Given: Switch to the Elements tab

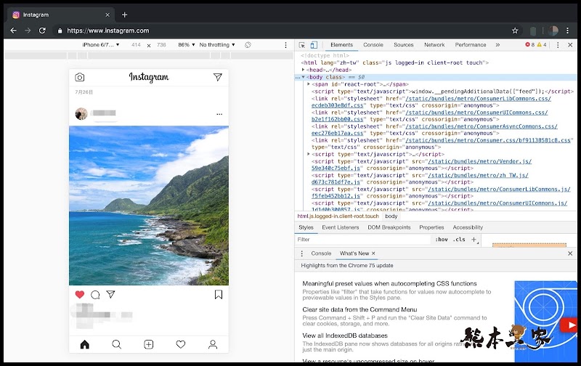Looking at the screenshot, I should [x=341, y=45].
